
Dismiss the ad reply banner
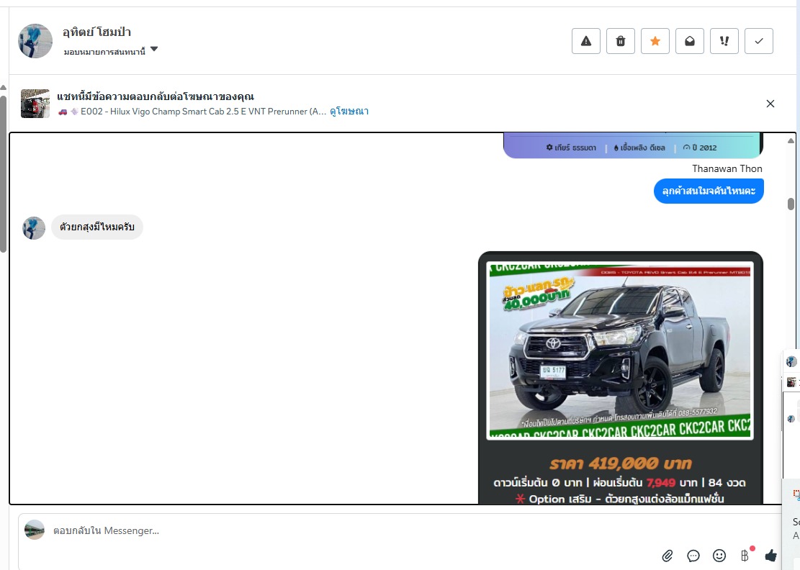click(770, 104)
